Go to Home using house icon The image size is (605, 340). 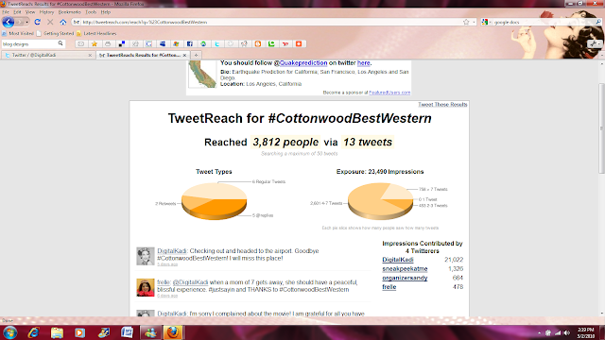pos(63,22)
